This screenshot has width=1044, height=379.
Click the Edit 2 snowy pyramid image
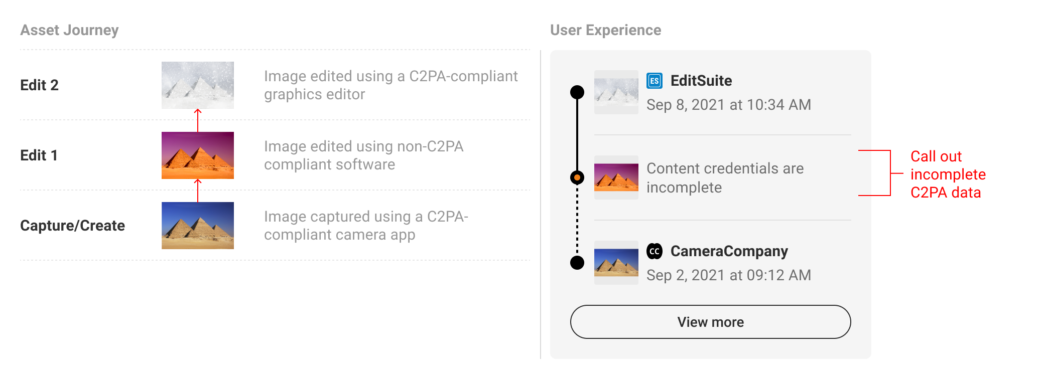click(198, 85)
